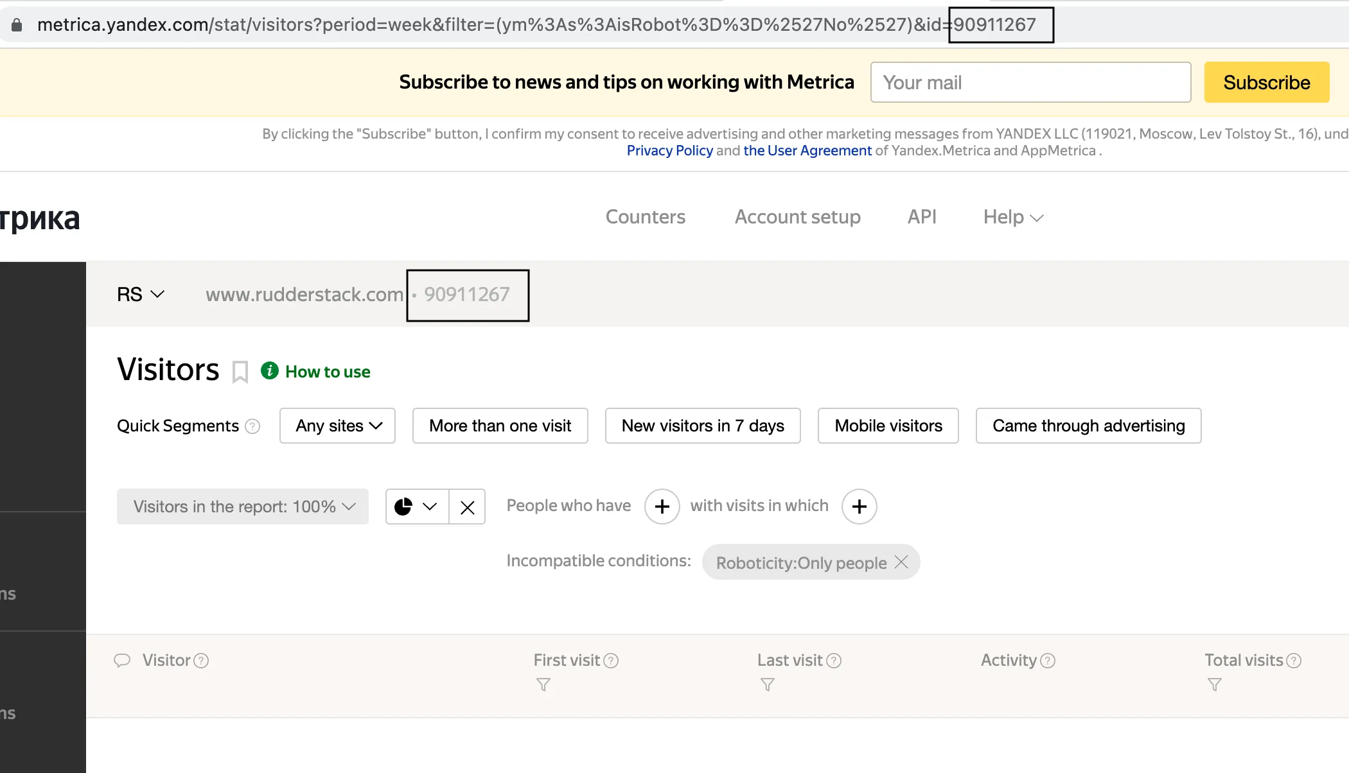The image size is (1349, 773).
Task: Filter by First visit column
Action: coord(543,685)
